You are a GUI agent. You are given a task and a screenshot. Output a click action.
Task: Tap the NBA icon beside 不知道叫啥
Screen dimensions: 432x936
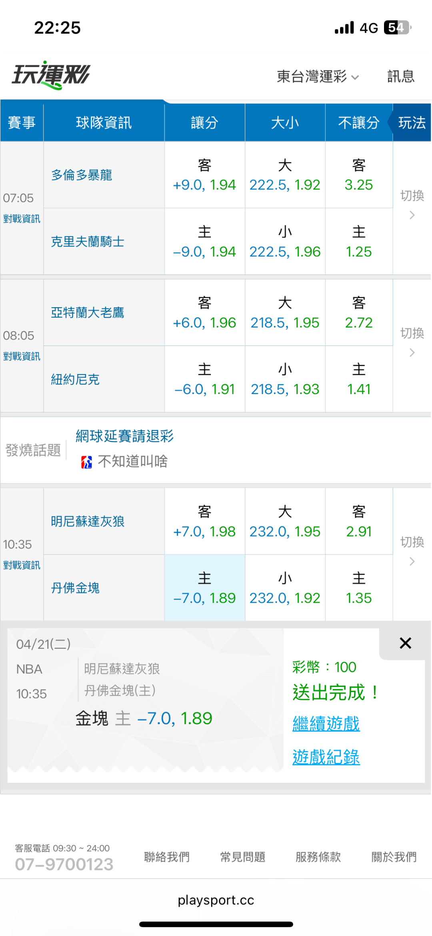[x=86, y=462]
